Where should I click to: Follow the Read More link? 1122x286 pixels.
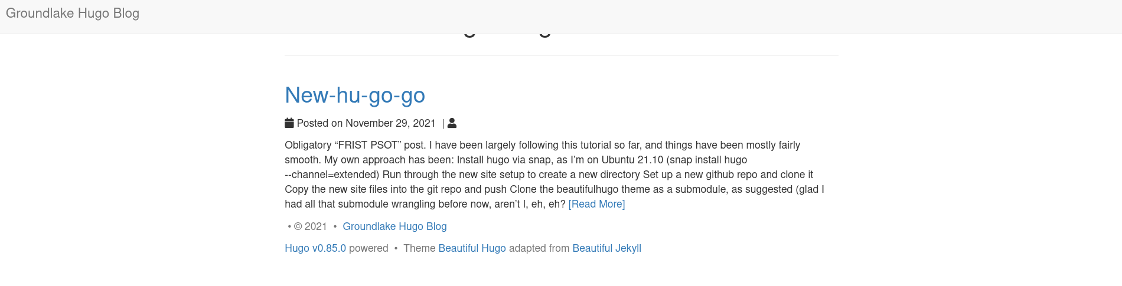596,204
